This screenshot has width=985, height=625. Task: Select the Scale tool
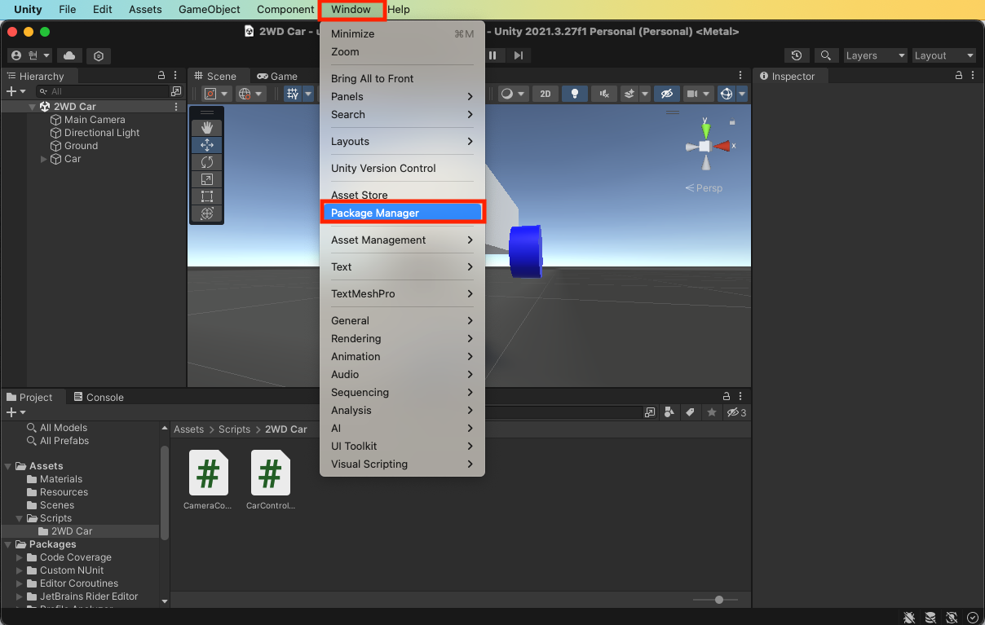pyautogui.click(x=206, y=179)
